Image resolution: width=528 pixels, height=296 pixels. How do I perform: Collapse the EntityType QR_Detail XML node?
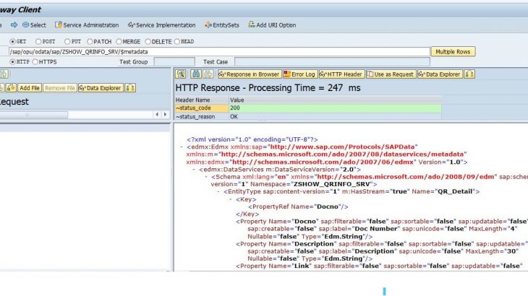pyautogui.click(x=218, y=191)
